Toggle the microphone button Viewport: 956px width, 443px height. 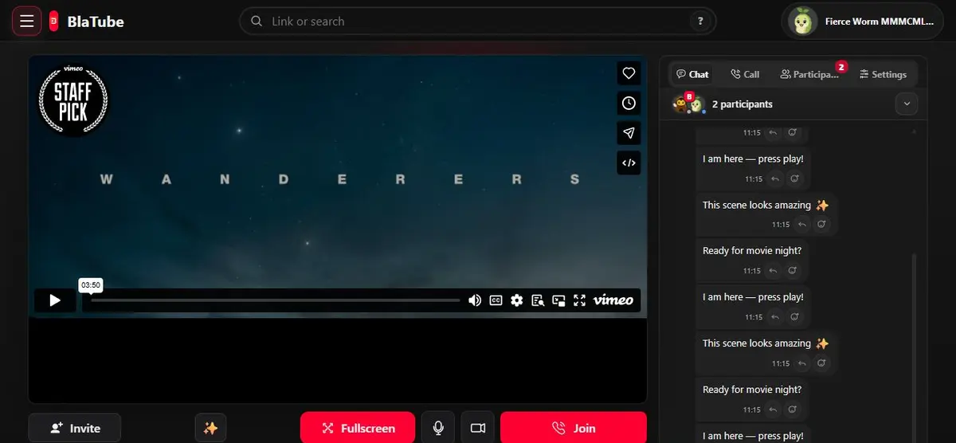438,428
